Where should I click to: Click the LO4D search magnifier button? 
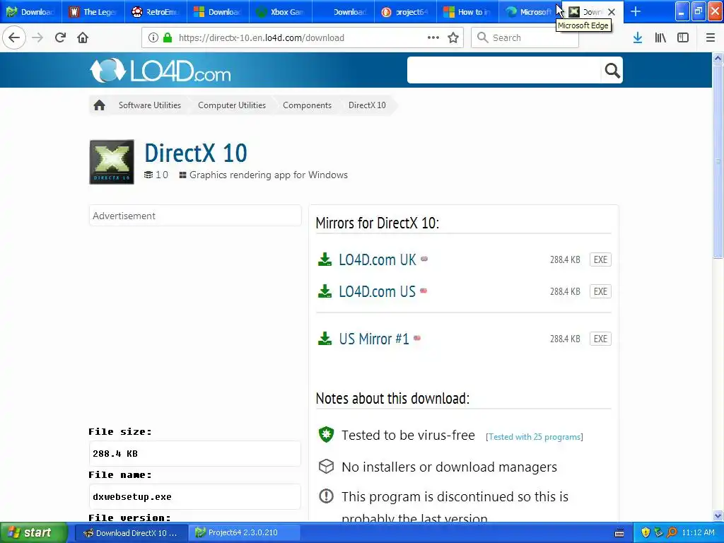(612, 71)
